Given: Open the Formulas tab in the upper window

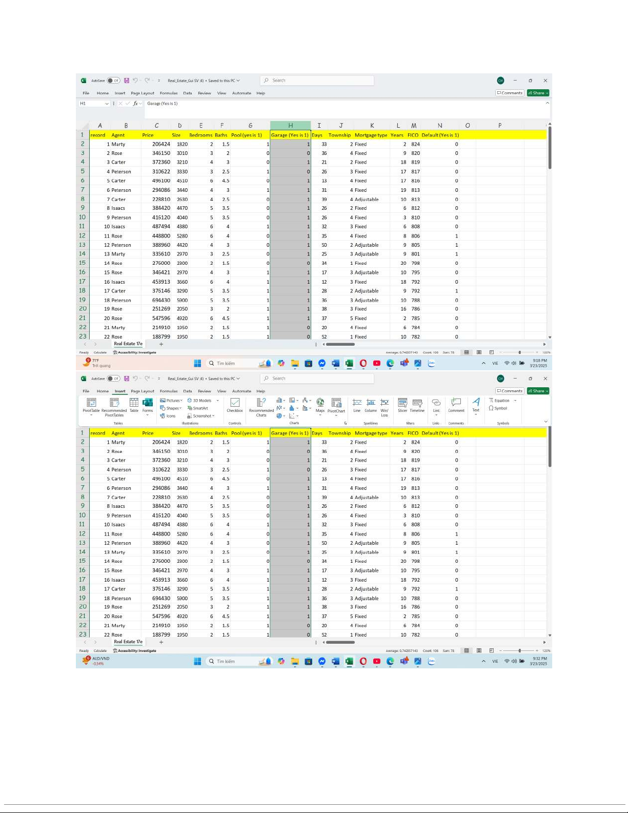Looking at the screenshot, I should 168,93.
